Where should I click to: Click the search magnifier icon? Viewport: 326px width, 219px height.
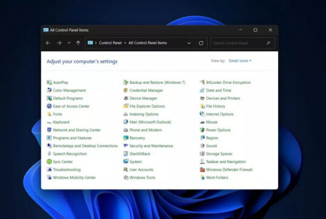coord(268,43)
